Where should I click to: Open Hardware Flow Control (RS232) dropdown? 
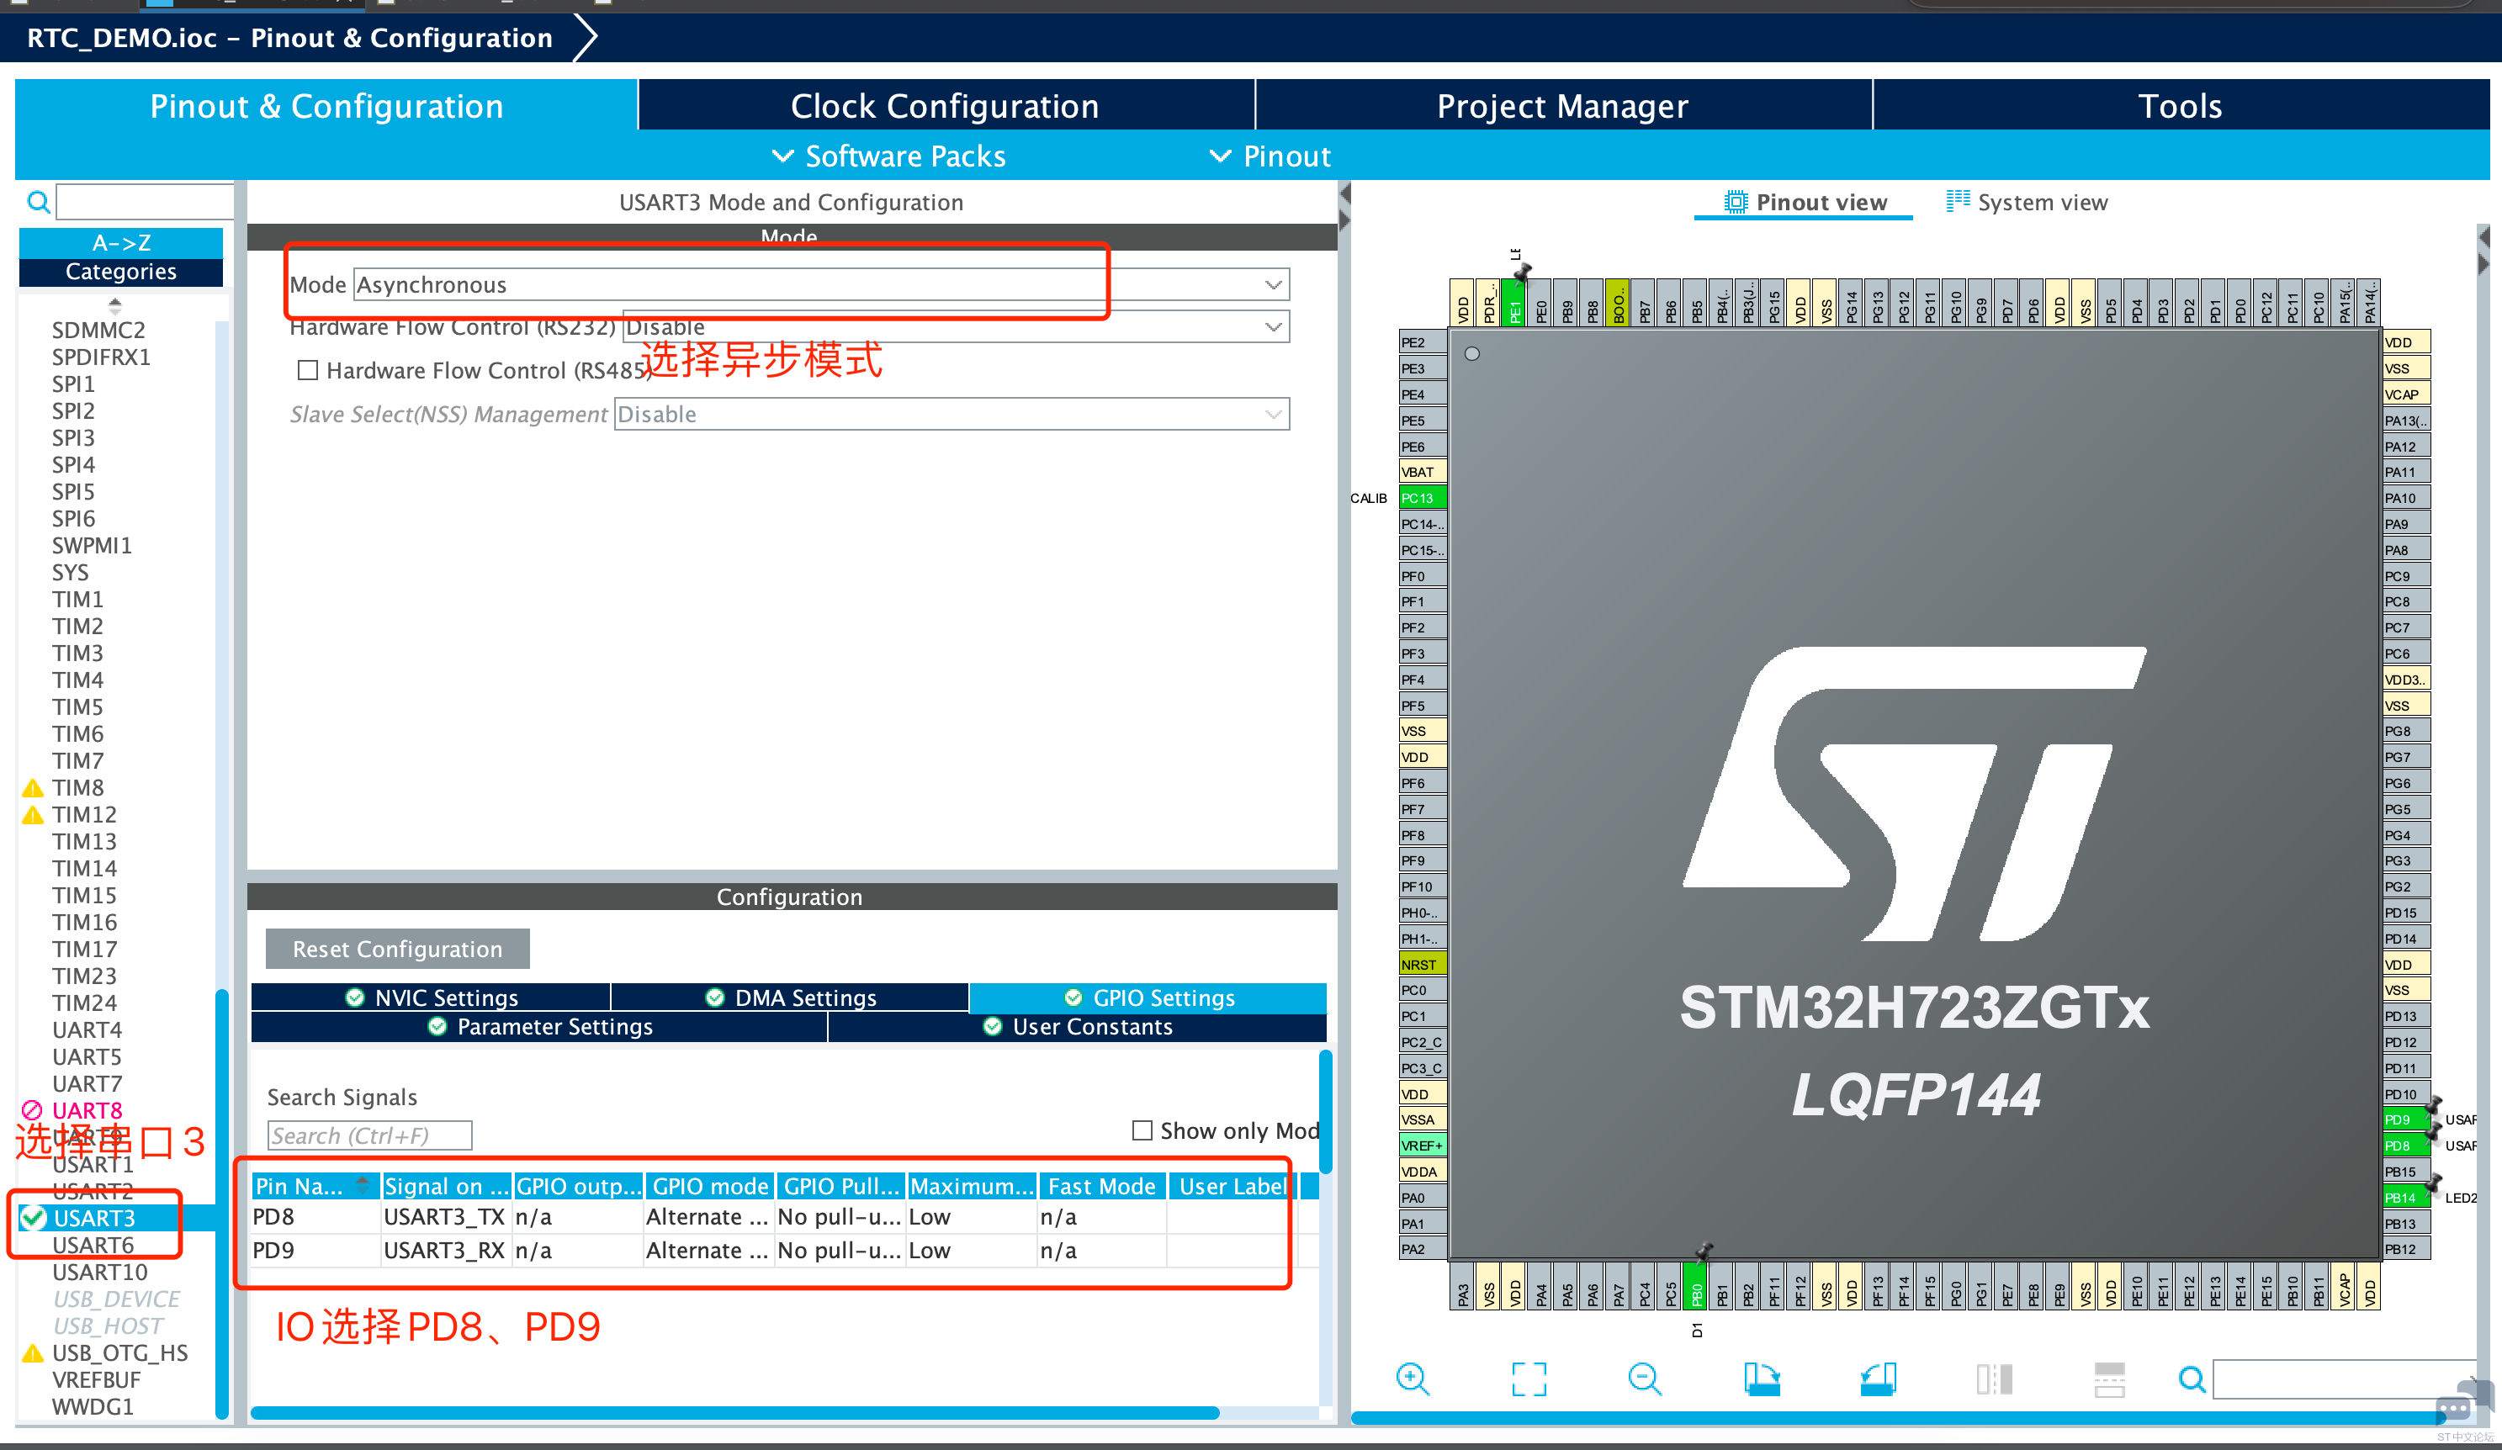click(955, 326)
